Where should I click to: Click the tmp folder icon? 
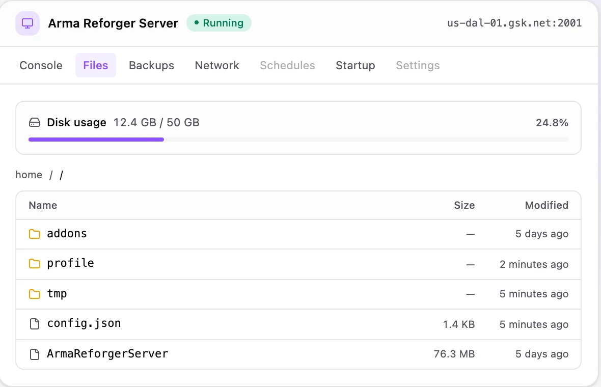click(35, 294)
